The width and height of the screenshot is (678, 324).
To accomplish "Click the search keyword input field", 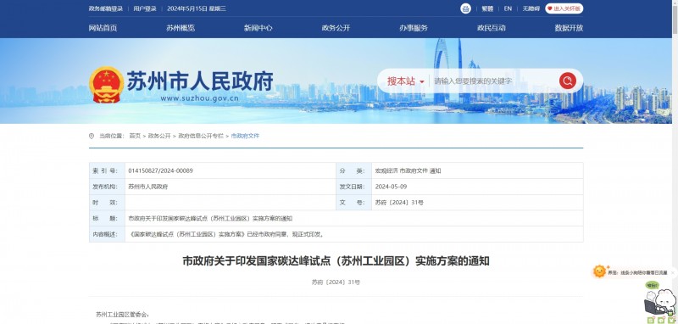I will pyautogui.click(x=494, y=81).
